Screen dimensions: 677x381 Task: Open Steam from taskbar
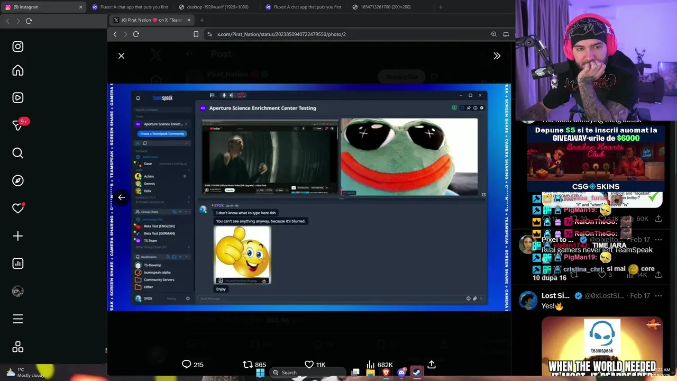tap(417, 373)
